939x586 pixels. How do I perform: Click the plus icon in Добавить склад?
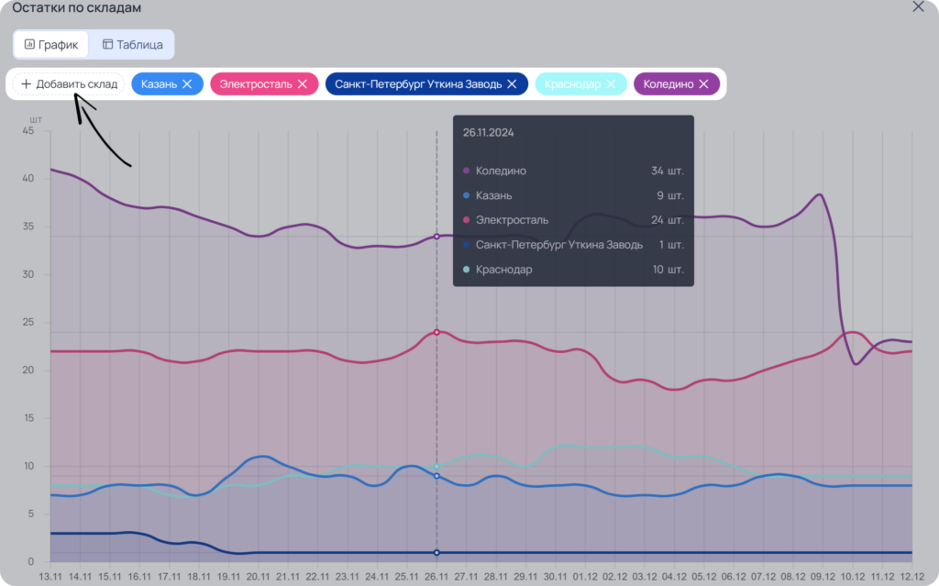[26, 83]
